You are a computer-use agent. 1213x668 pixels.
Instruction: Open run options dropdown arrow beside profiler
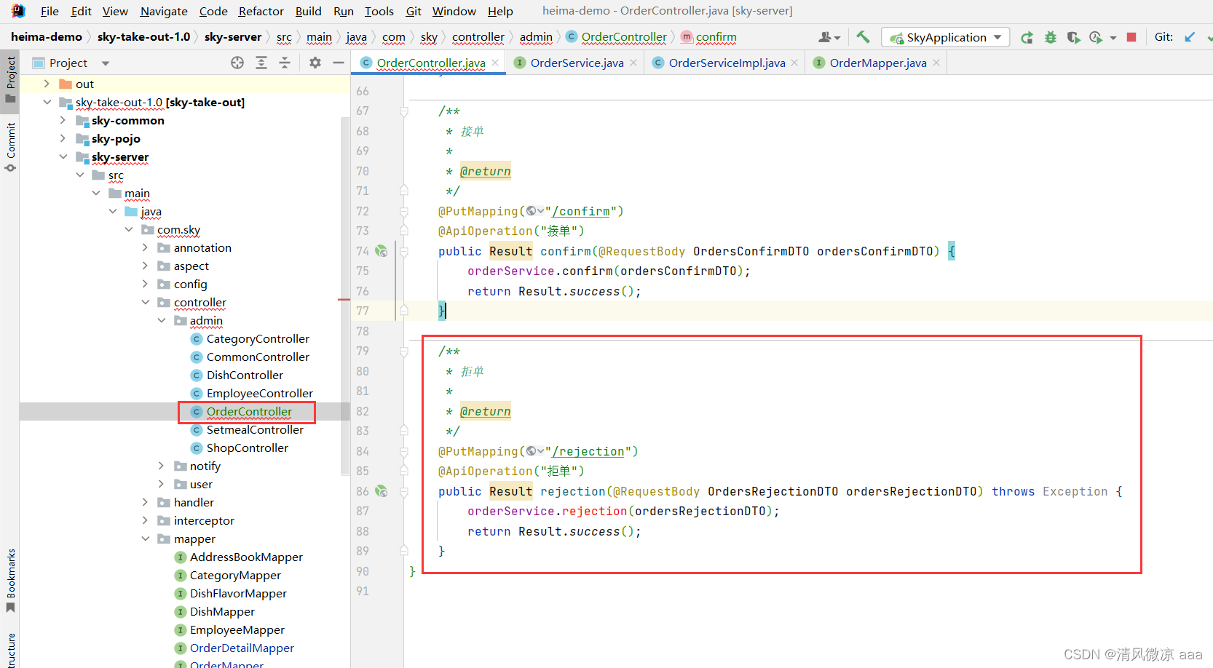1113,37
